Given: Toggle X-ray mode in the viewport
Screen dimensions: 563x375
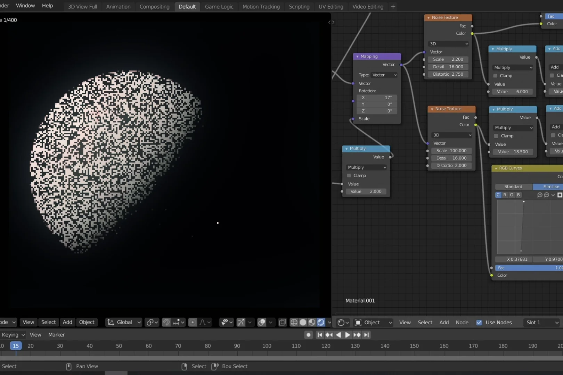Looking at the screenshot, I should tap(282, 322).
